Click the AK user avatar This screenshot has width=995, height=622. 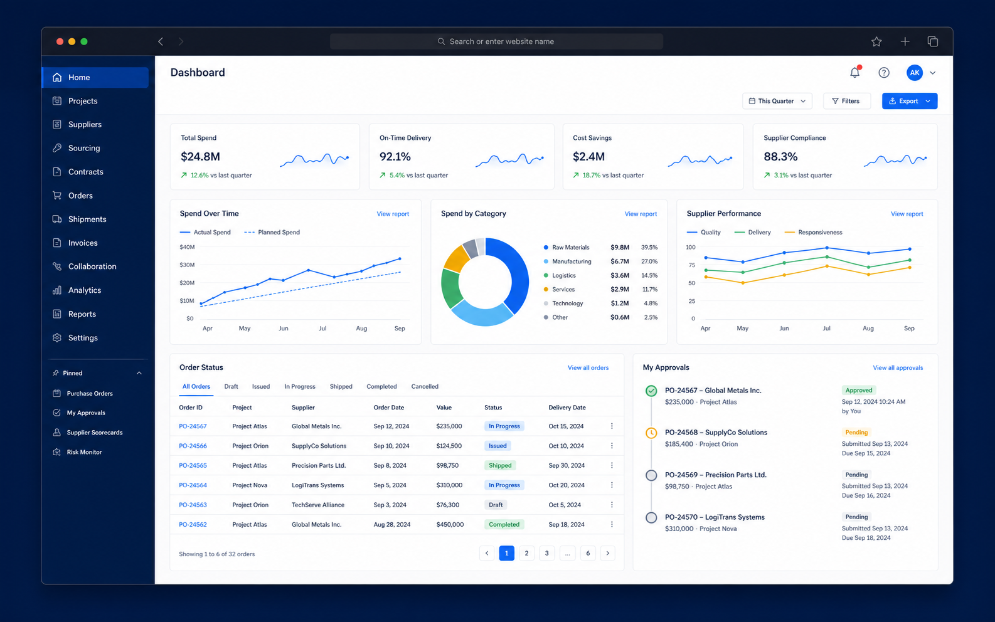[x=915, y=73]
